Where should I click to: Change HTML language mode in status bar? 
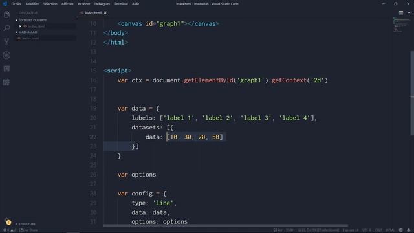(x=390, y=230)
